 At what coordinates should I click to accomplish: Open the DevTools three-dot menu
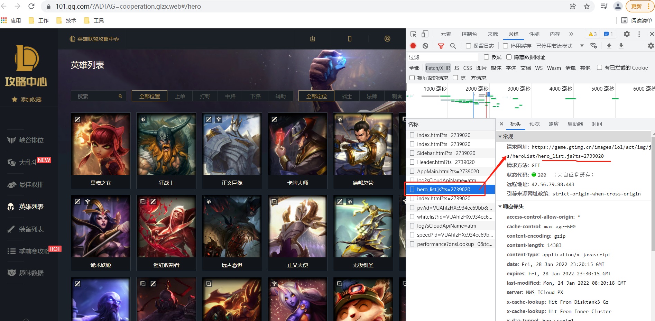(x=639, y=34)
